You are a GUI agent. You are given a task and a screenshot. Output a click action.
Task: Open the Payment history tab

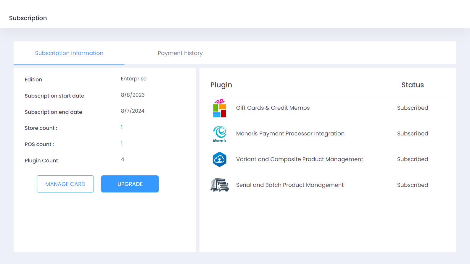[180, 53]
